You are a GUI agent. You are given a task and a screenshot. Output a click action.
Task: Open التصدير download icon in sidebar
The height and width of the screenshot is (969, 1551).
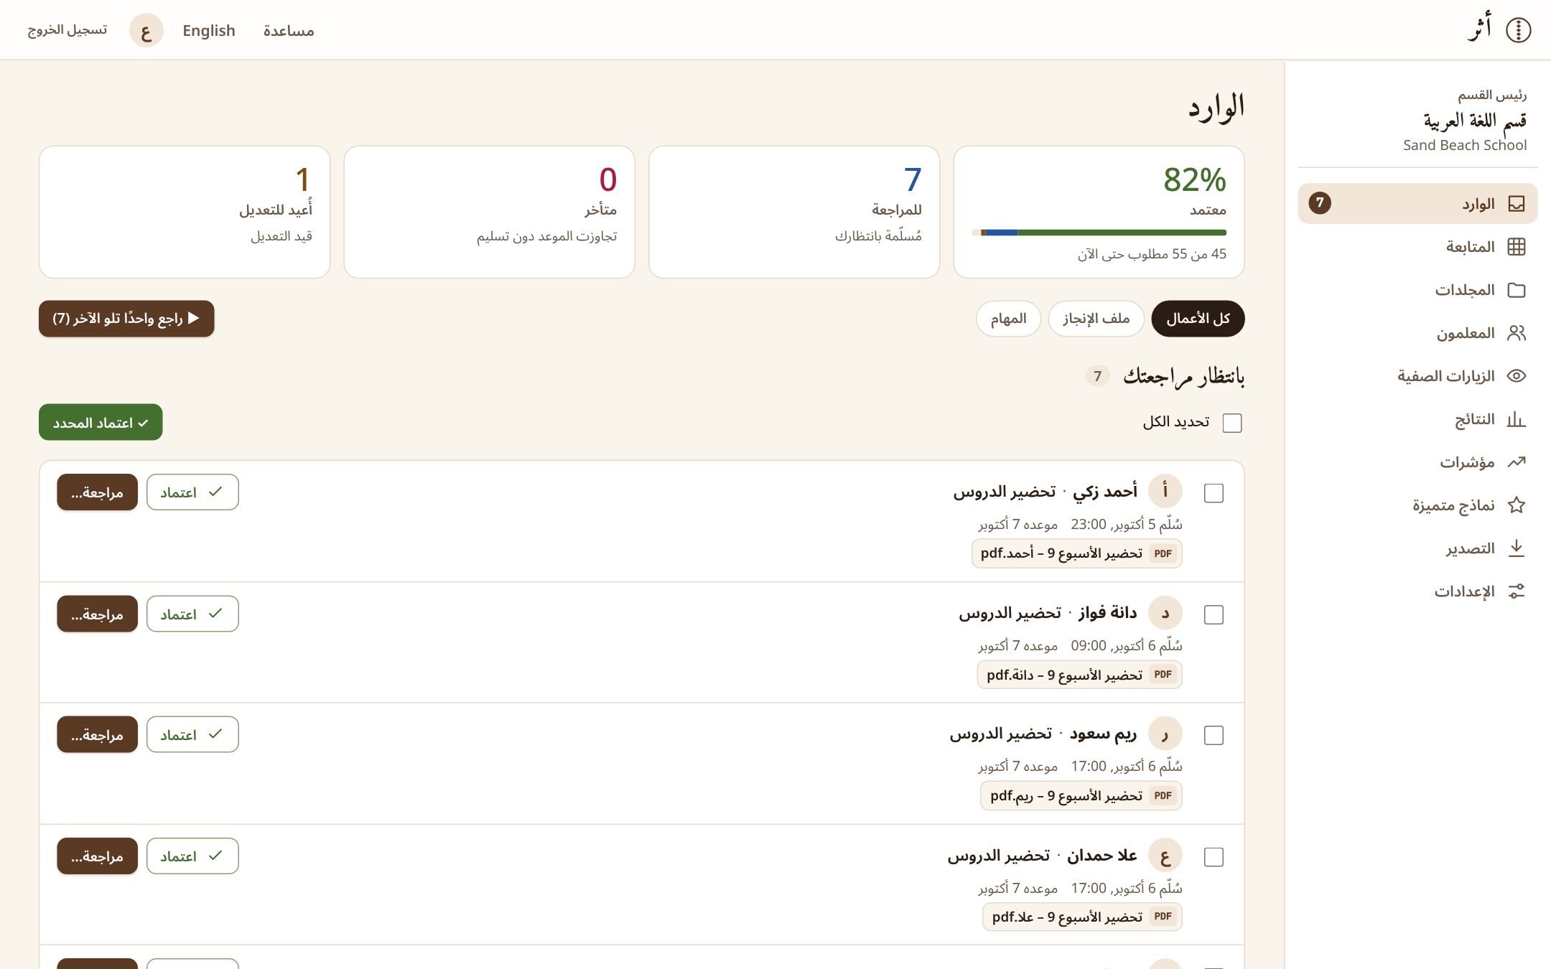tap(1517, 548)
